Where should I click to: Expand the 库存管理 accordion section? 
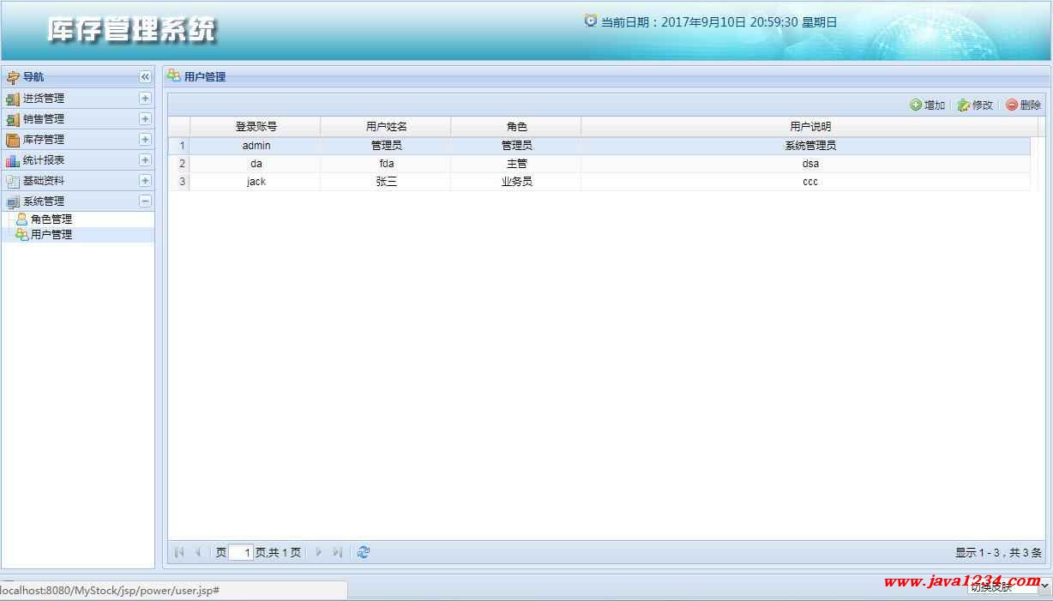(x=145, y=140)
